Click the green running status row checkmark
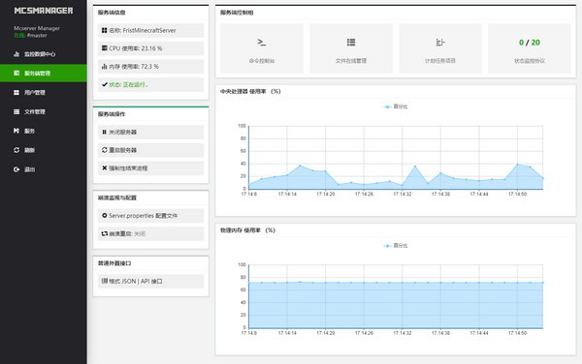This screenshot has width=582, height=364. [x=105, y=84]
